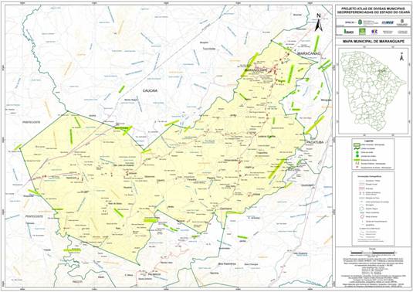The image size is (413, 292).
Task: Click the MARACANAÚ label near the north arrow
Action: (x=309, y=53)
